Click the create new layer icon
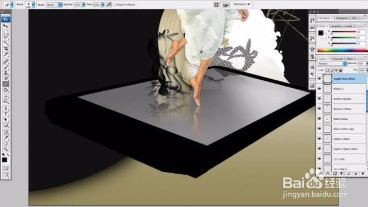This screenshot has width=368, height=207. [356, 174]
